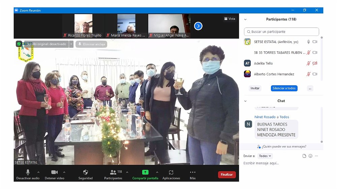Open the Seguridad shield menu

[x=85, y=173]
